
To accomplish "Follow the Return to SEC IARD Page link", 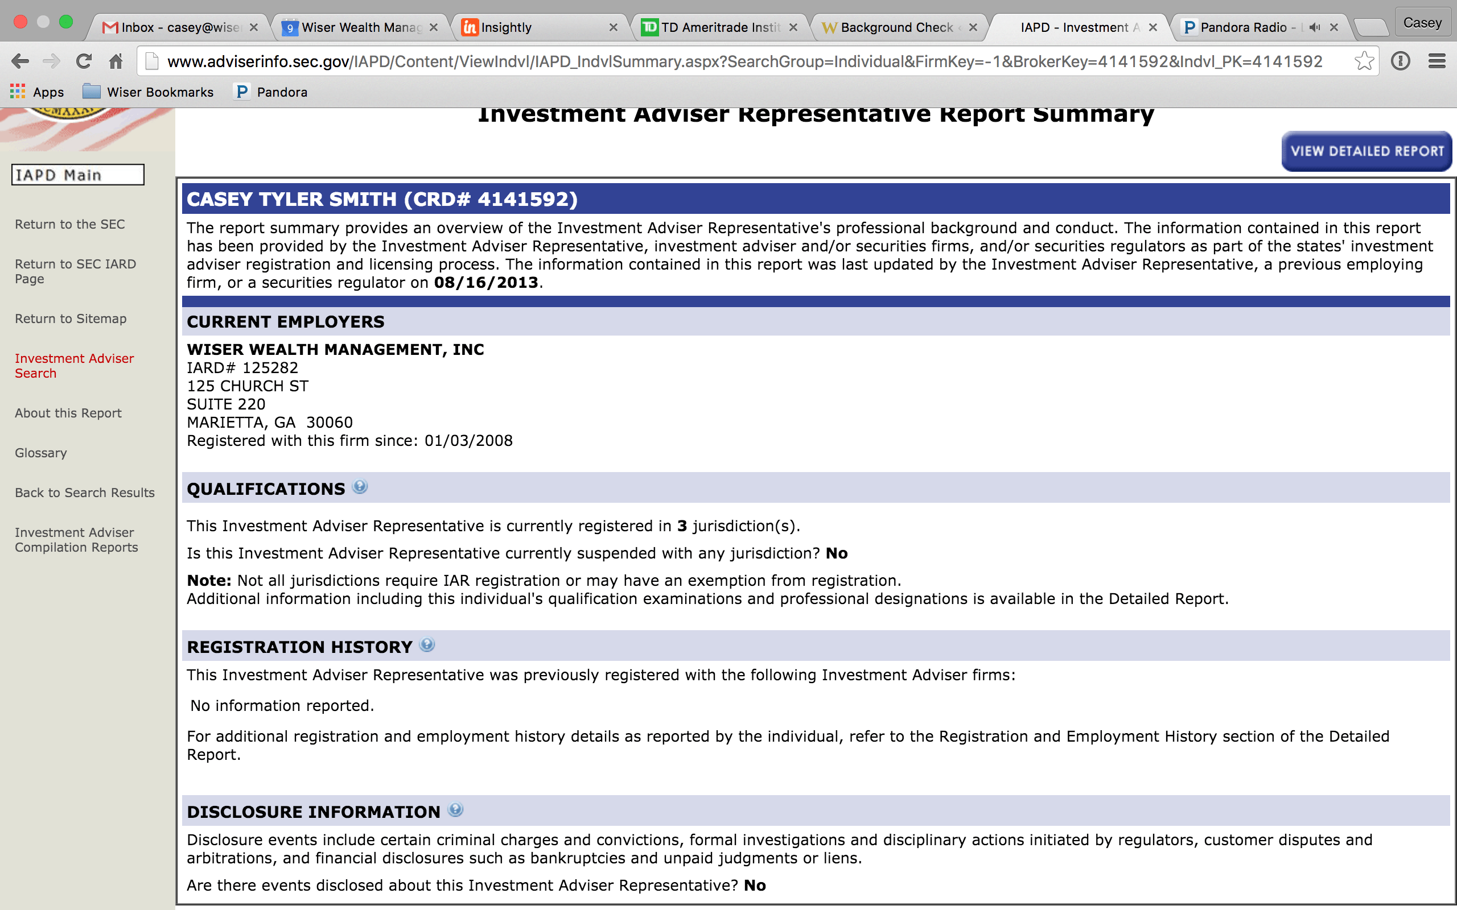I will coord(75,271).
